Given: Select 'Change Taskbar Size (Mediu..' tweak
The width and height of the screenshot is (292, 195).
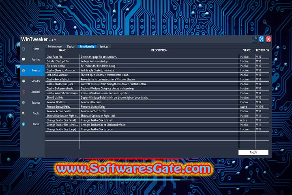Looking at the screenshot, I should click(x=62, y=125).
